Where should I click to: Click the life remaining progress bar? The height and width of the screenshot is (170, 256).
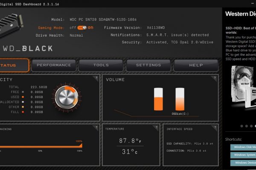(41, 146)
